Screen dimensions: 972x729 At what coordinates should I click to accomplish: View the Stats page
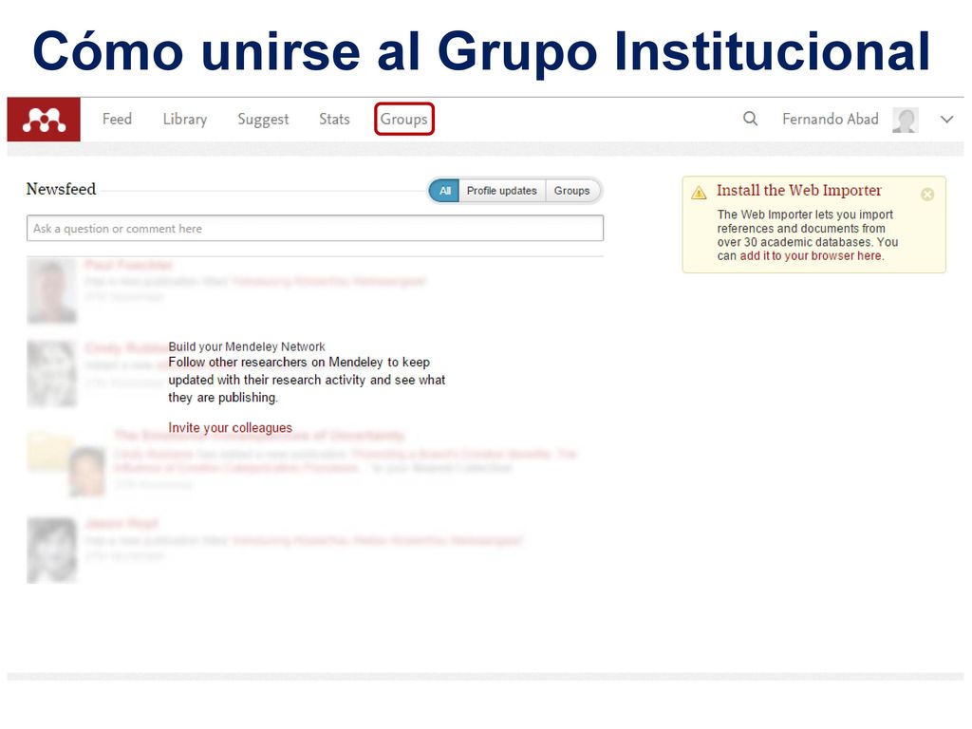[x=334, y=119]
